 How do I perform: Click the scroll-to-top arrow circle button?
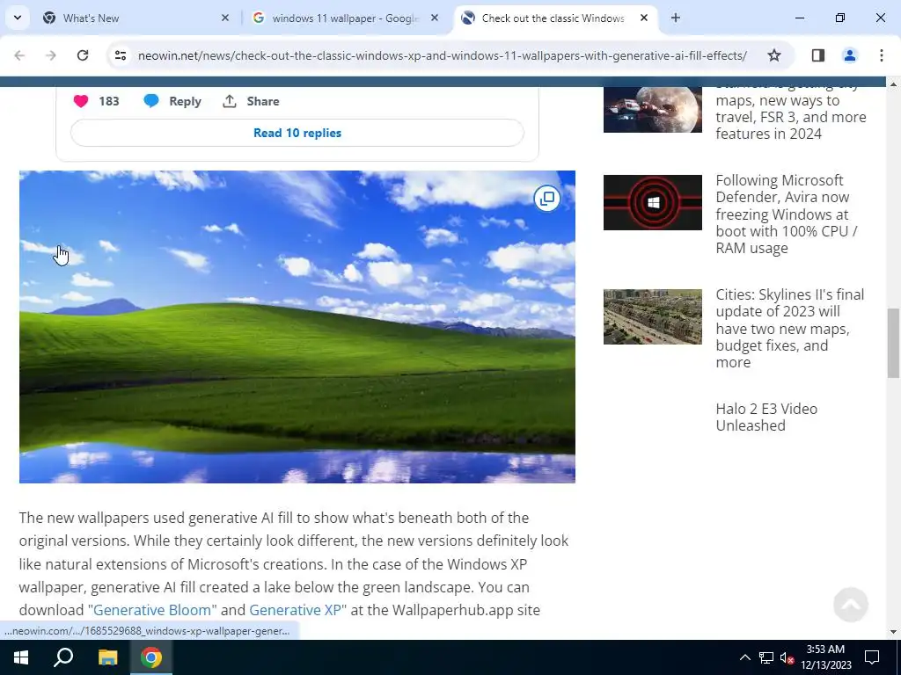(x=851, y=604)
